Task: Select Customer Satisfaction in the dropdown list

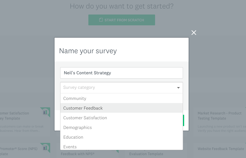Action: (x=121, y=118)
